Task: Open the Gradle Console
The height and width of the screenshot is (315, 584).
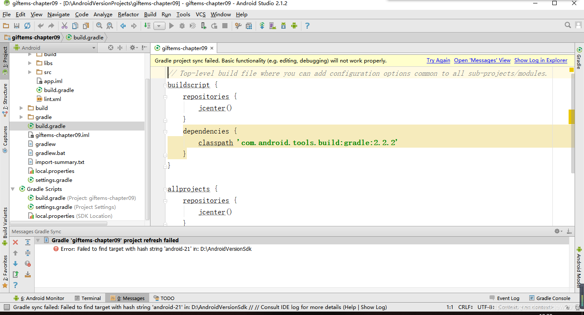Action: coord(550,298)
